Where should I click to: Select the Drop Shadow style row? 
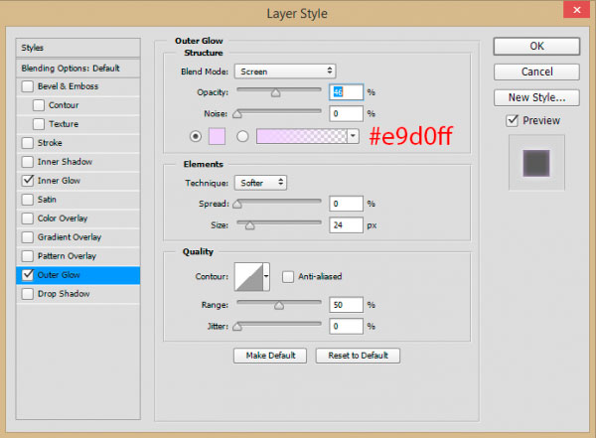click(x=77, y=294)
